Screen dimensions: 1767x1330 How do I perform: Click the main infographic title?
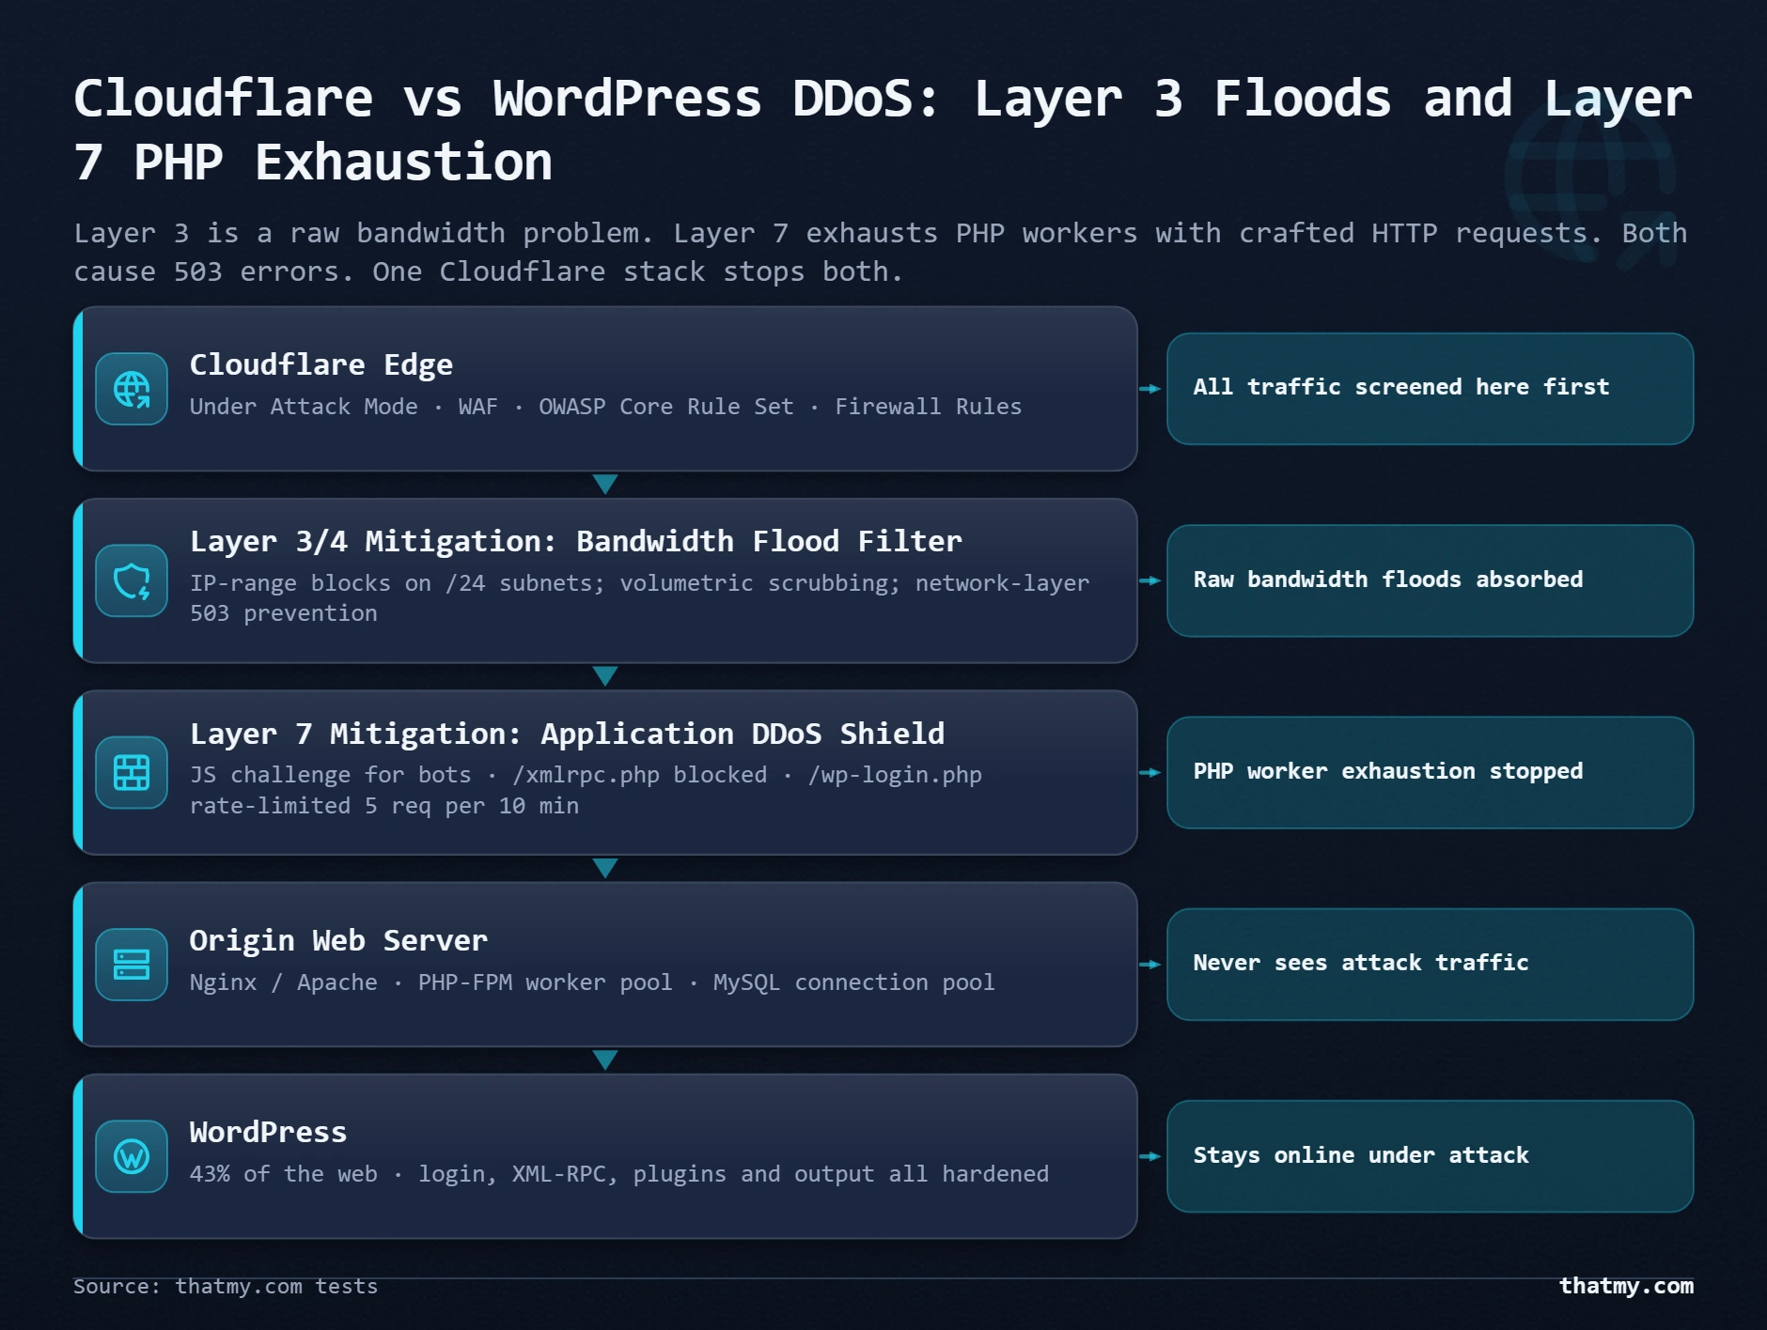(883, 130)
